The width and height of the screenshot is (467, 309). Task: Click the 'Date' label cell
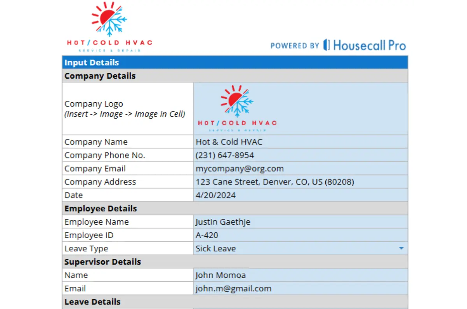click(128, 195)
